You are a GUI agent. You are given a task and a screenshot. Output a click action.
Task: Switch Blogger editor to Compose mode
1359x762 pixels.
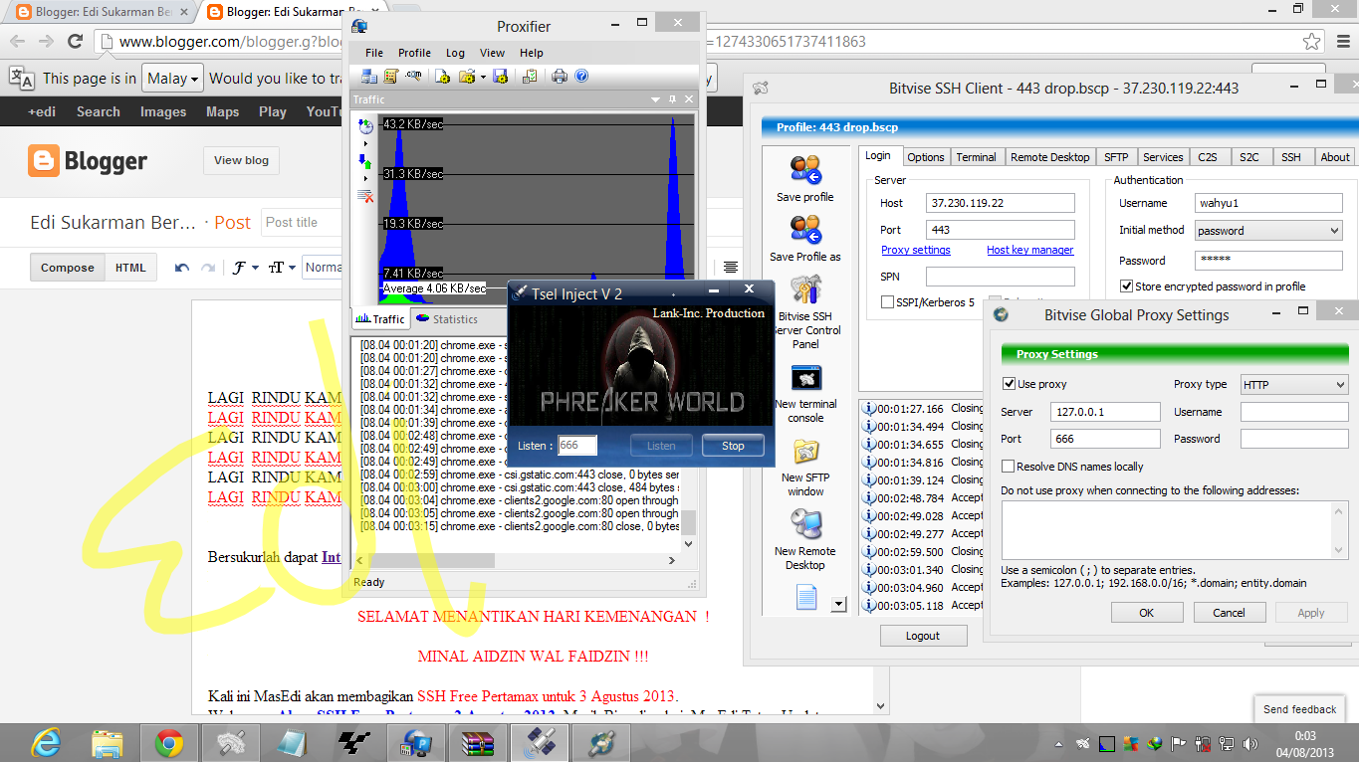(68, 268)
